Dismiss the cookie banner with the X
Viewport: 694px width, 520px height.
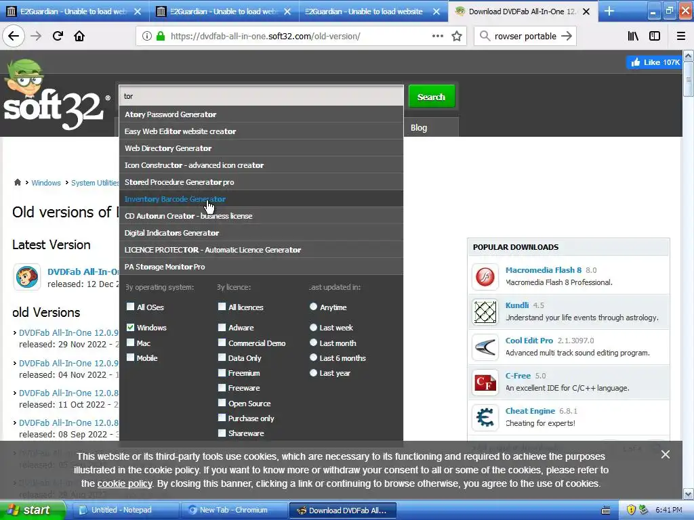(x=666, y=454)
